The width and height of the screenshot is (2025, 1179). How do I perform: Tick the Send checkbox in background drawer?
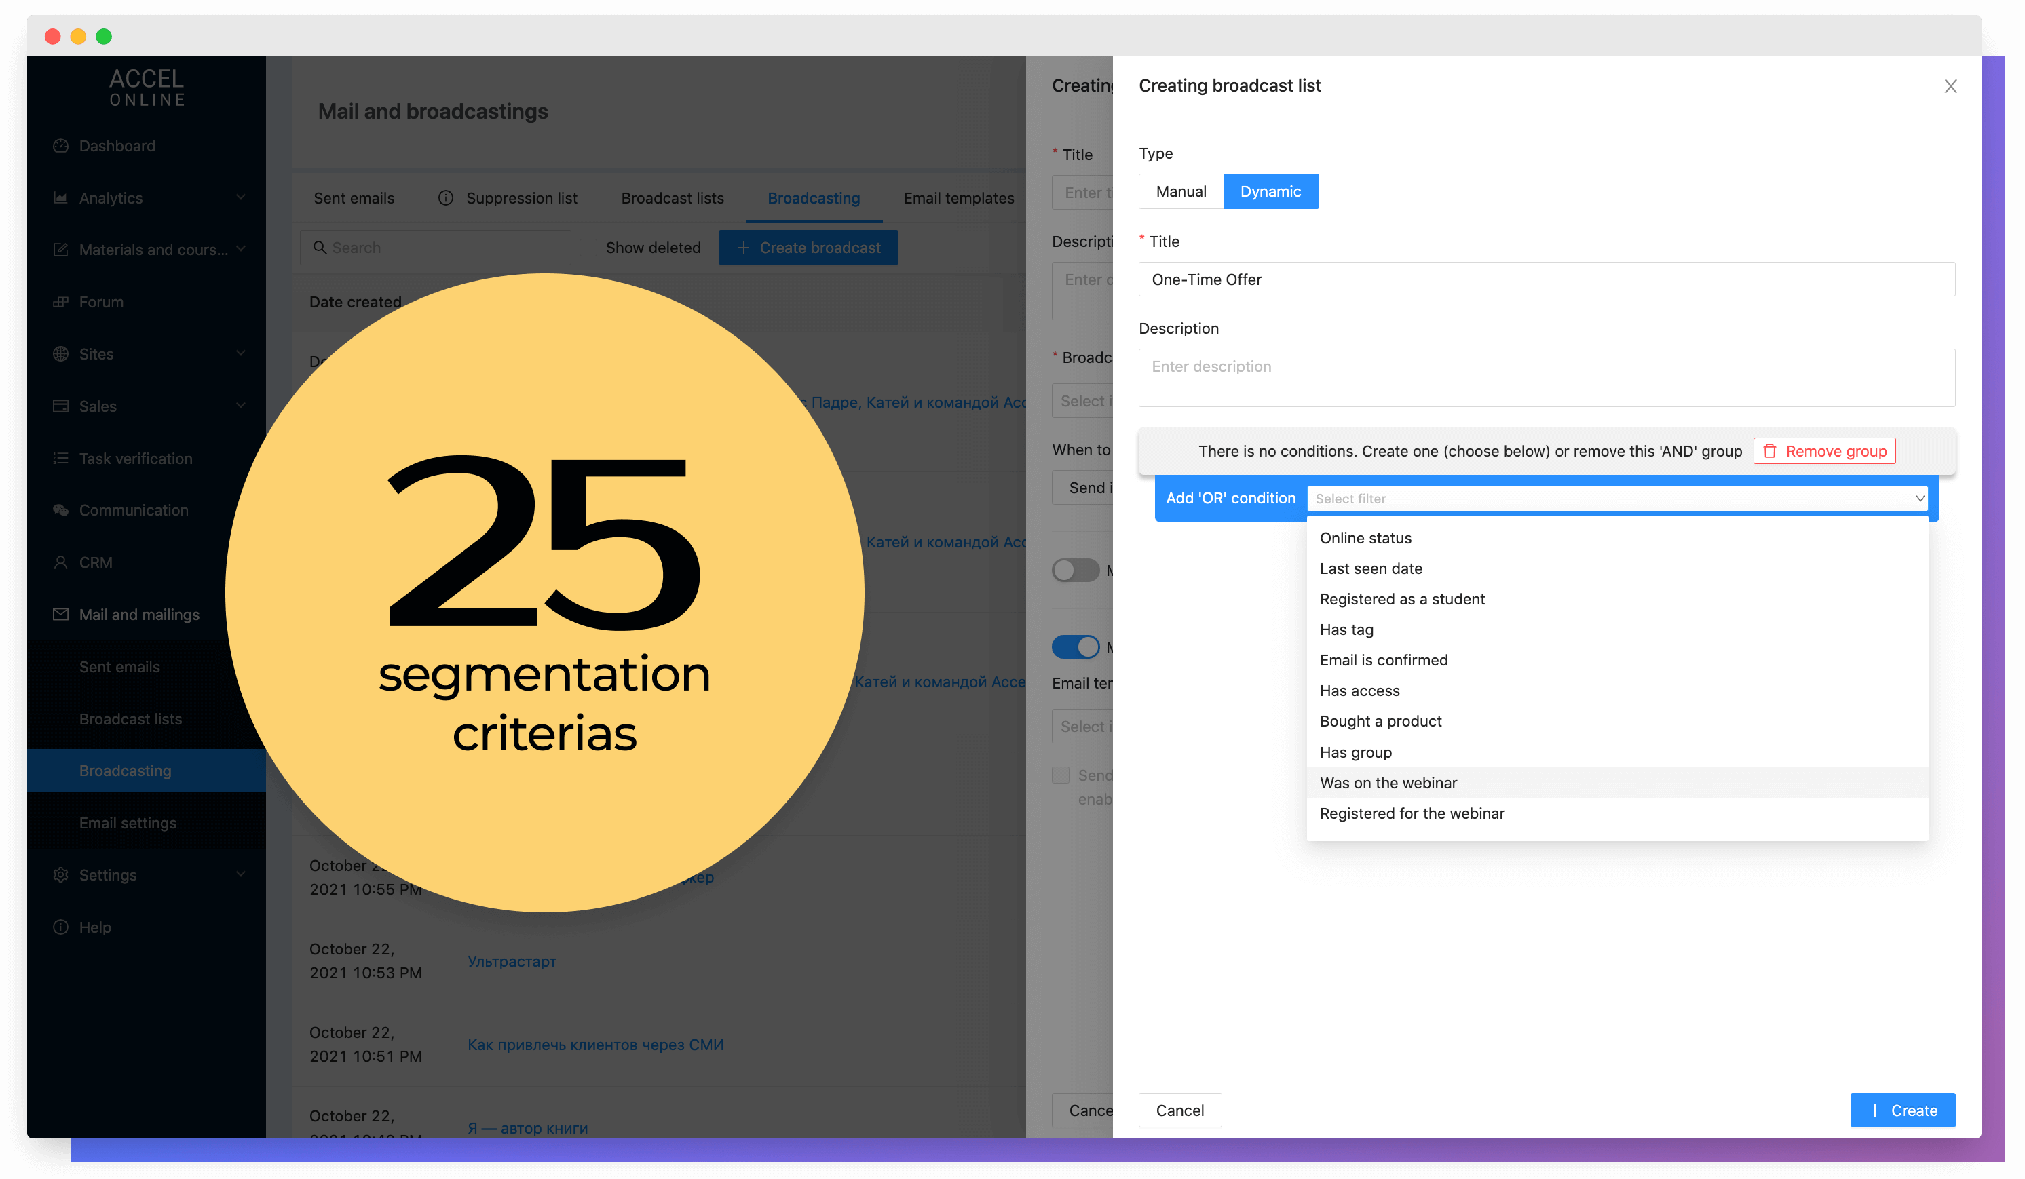point(1061,775)
